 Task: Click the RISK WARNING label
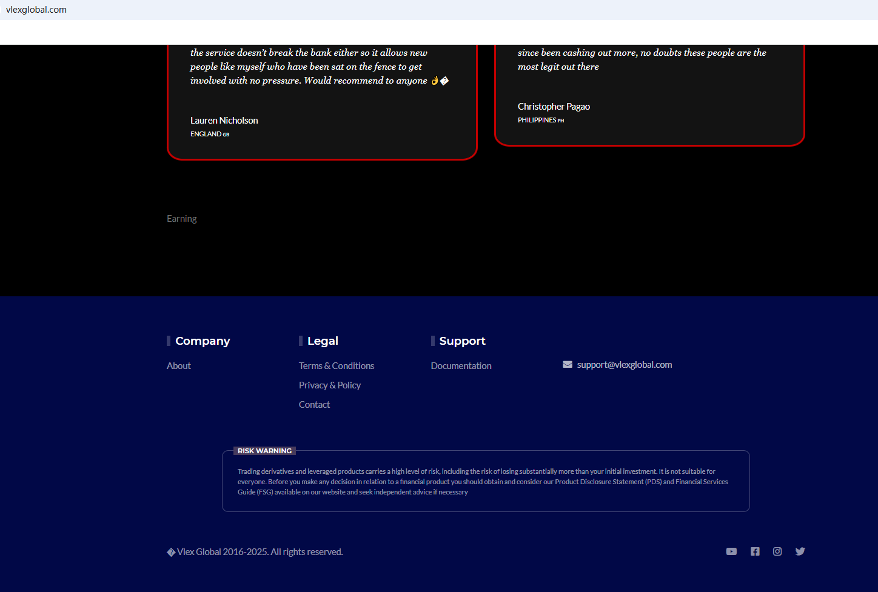click(265, 451)
